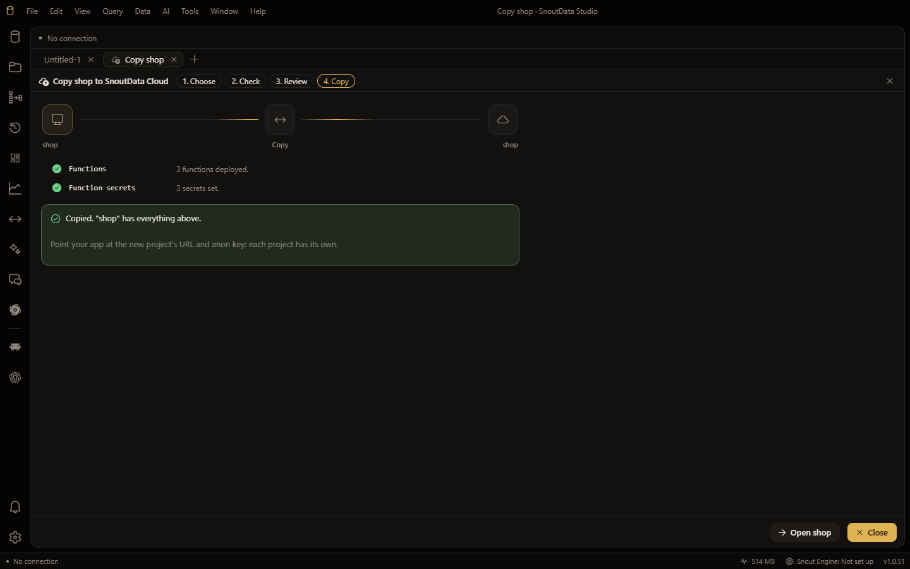This screenshot has height=569, width=910.
Task: Click the Snout Engine: Not set up status
Action: (x=829, y=561)
